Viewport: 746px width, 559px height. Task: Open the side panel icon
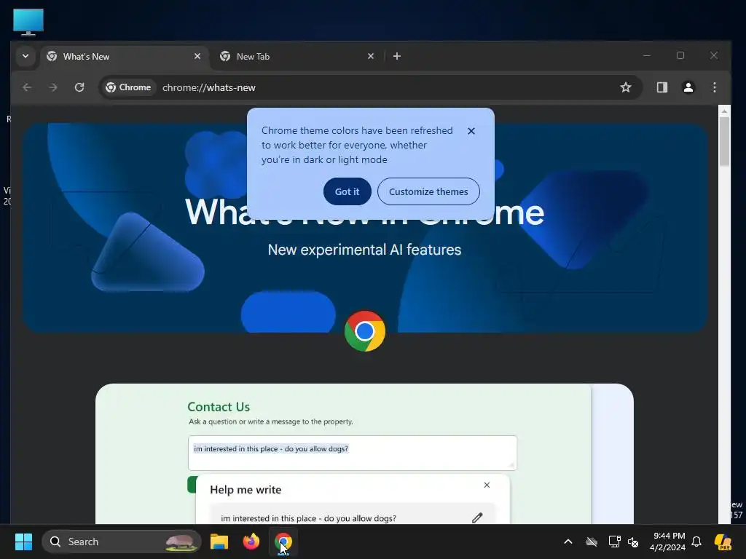pos(662,87)
